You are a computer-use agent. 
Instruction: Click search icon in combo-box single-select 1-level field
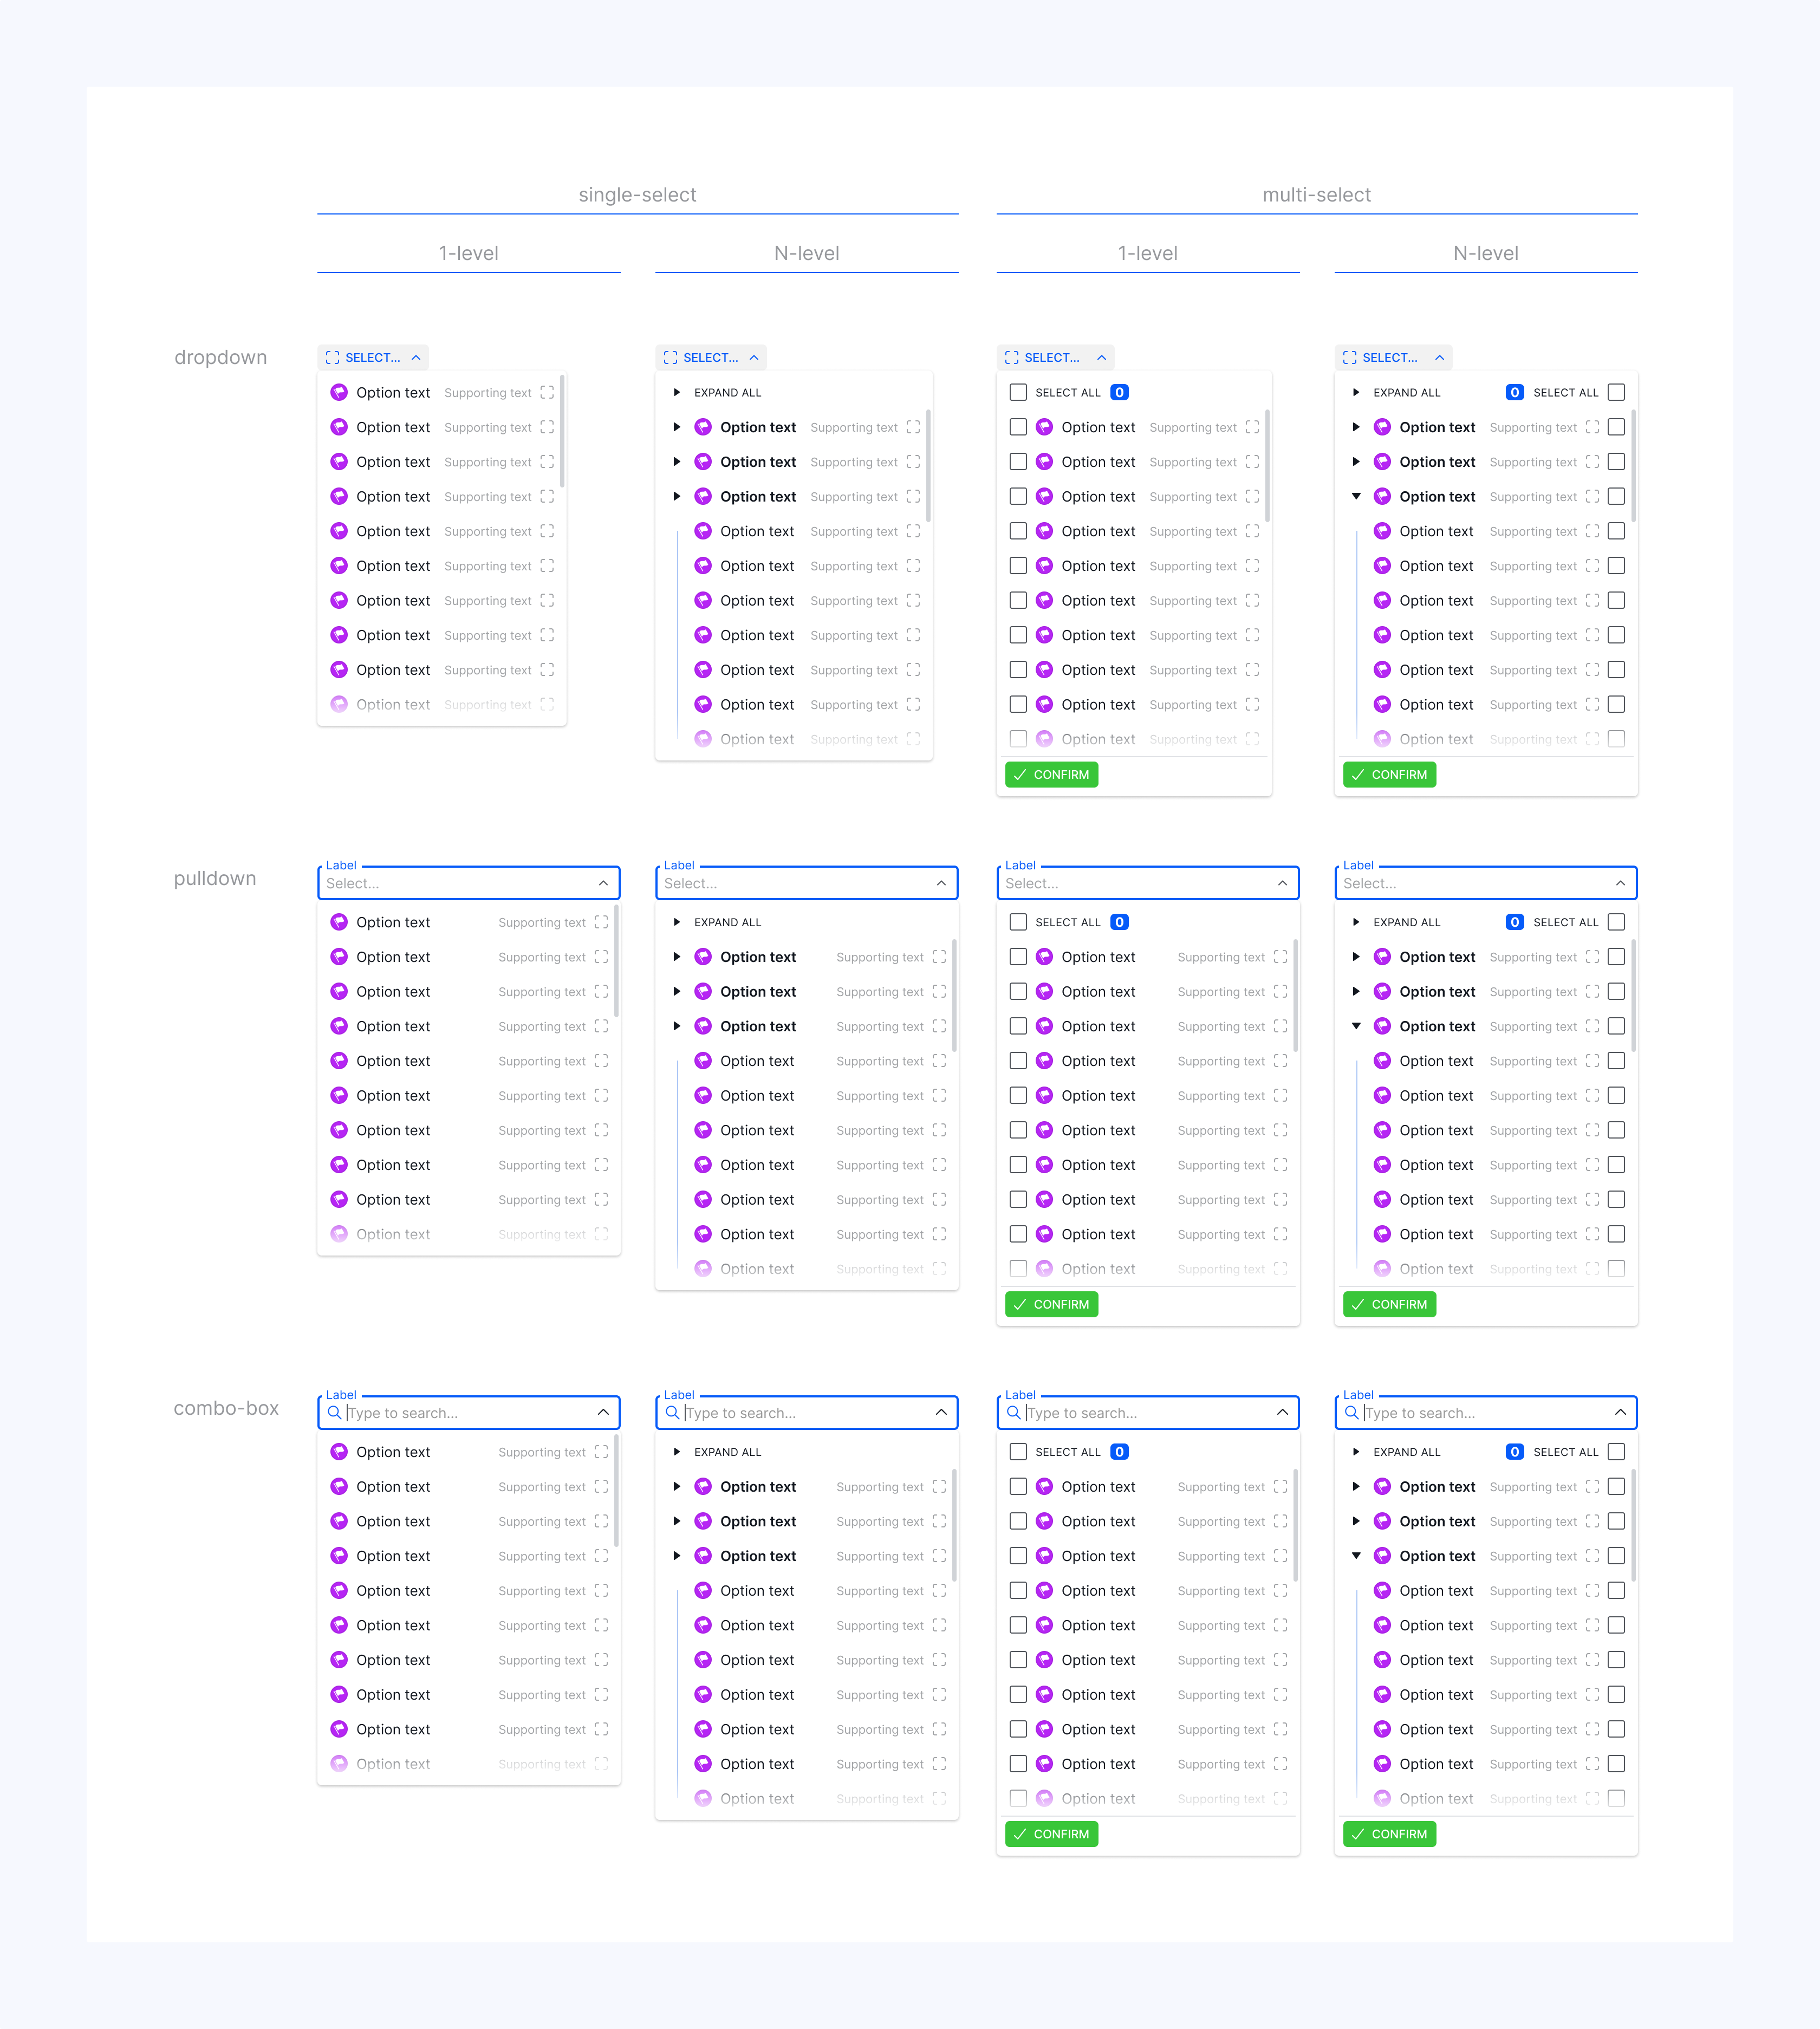(335, 1412)
